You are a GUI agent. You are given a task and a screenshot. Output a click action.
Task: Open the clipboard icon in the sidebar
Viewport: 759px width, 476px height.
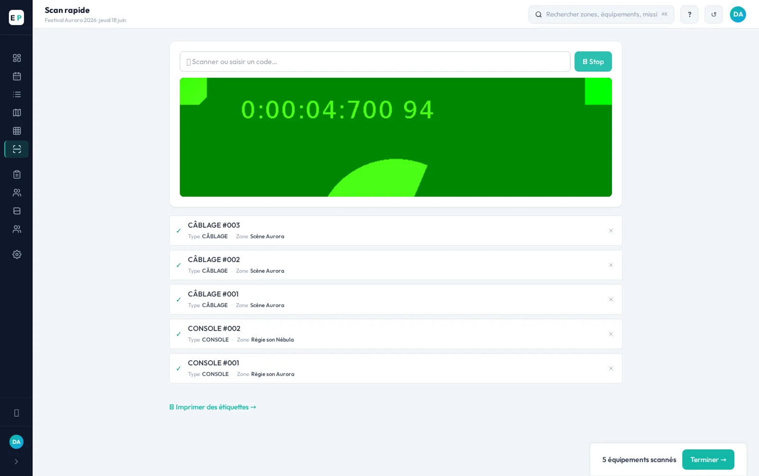(x=17, y=174)
